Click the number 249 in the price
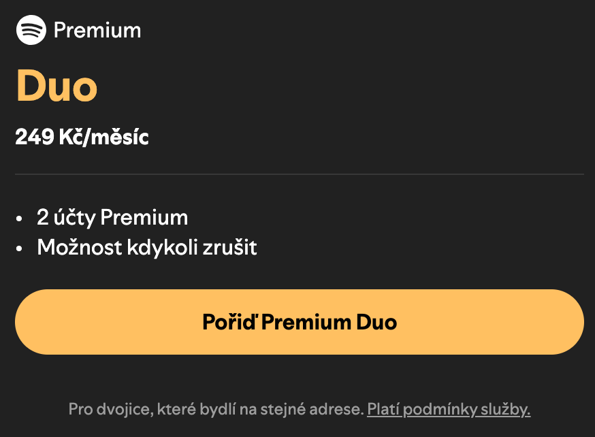Screen dimensions: 595x437 35,137
